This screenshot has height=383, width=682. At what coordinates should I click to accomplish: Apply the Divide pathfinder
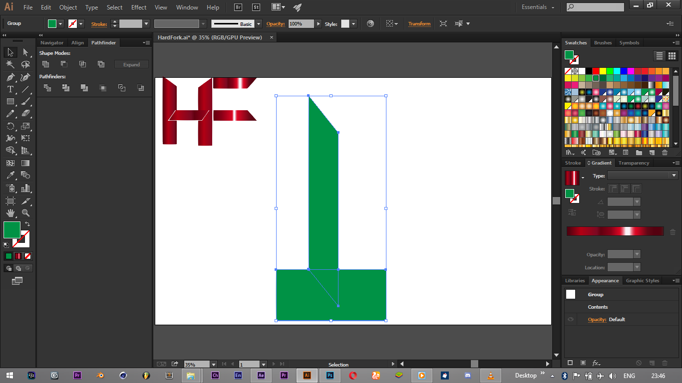point(47,88)
